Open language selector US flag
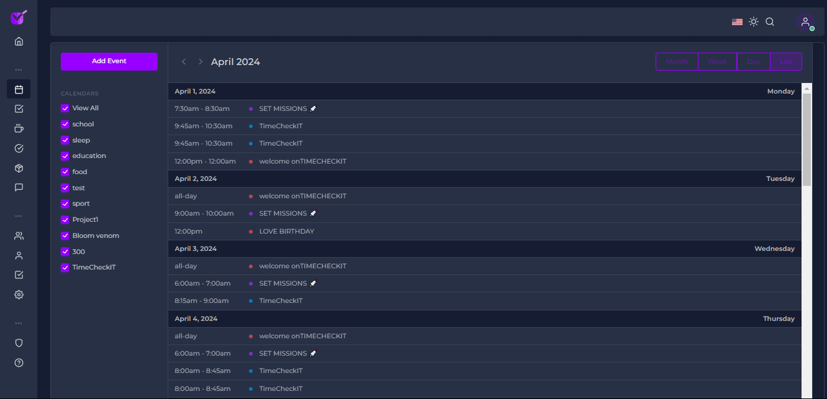The height and width of the screenshot is (399, 827). click(x=737, y=22)
